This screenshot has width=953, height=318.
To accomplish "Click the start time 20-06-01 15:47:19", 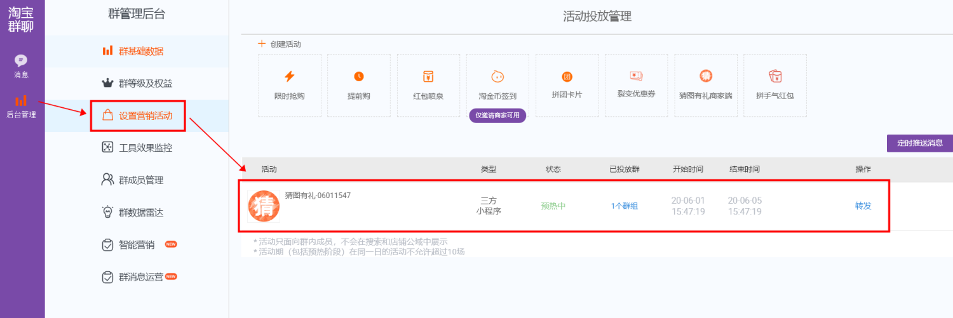I will [x=688, y=206].
